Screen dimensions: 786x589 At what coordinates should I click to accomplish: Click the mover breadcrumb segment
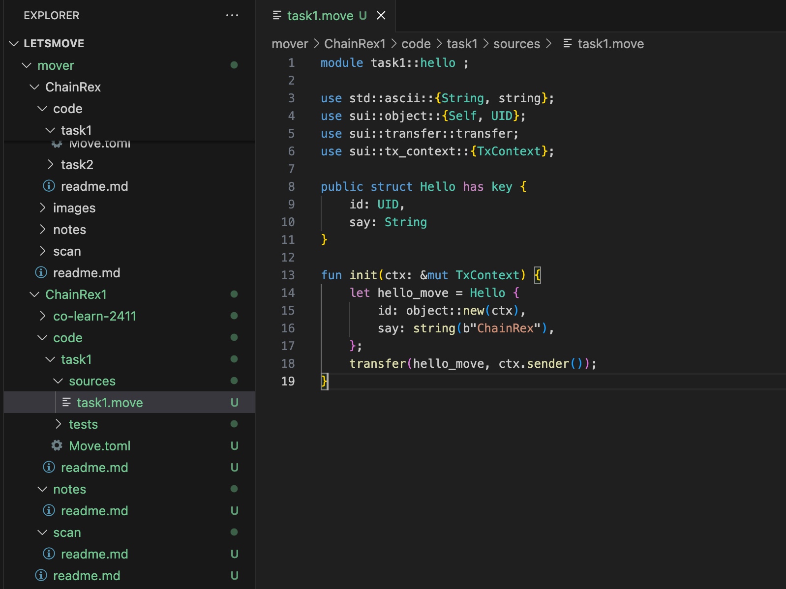(x=290, y=44)
